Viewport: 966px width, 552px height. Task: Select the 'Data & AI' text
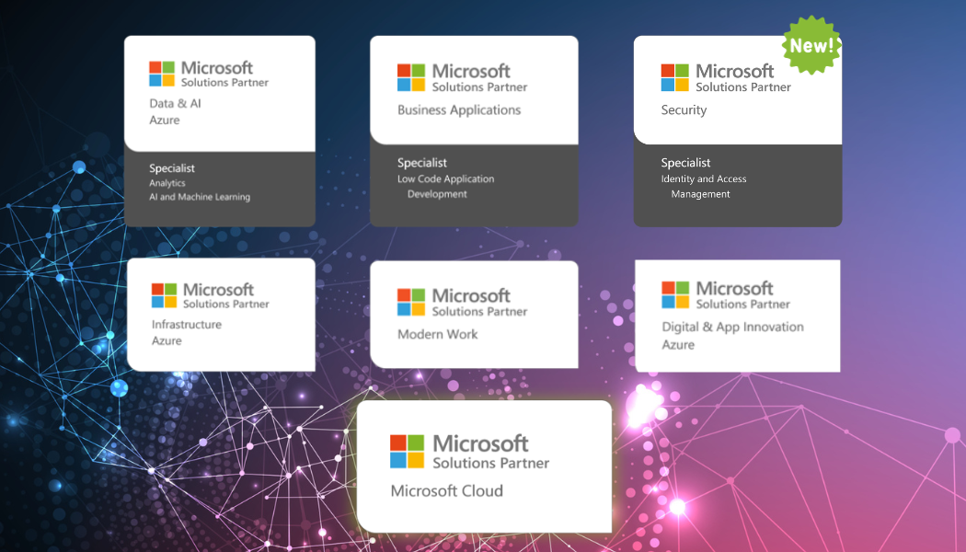175,103
